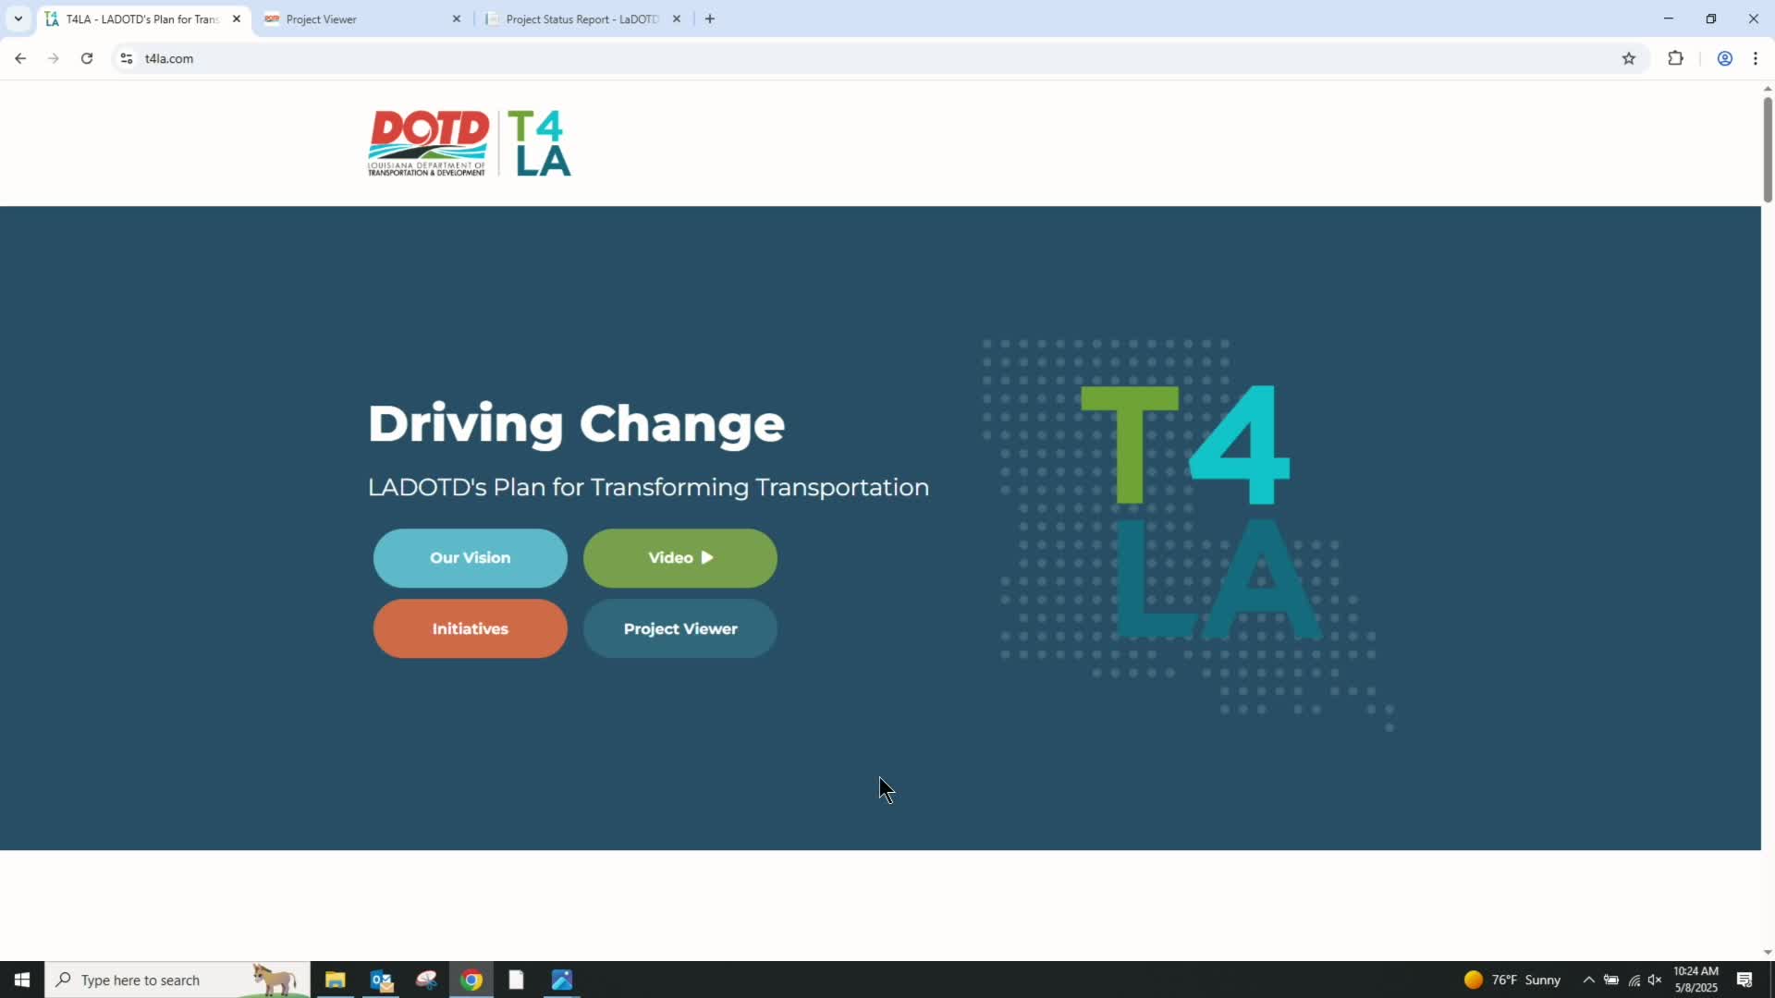The image size is (1775, 998).
Task: Open Google Chrome taskbar icon
Action: pyautogui.click(x=471, y=980)
